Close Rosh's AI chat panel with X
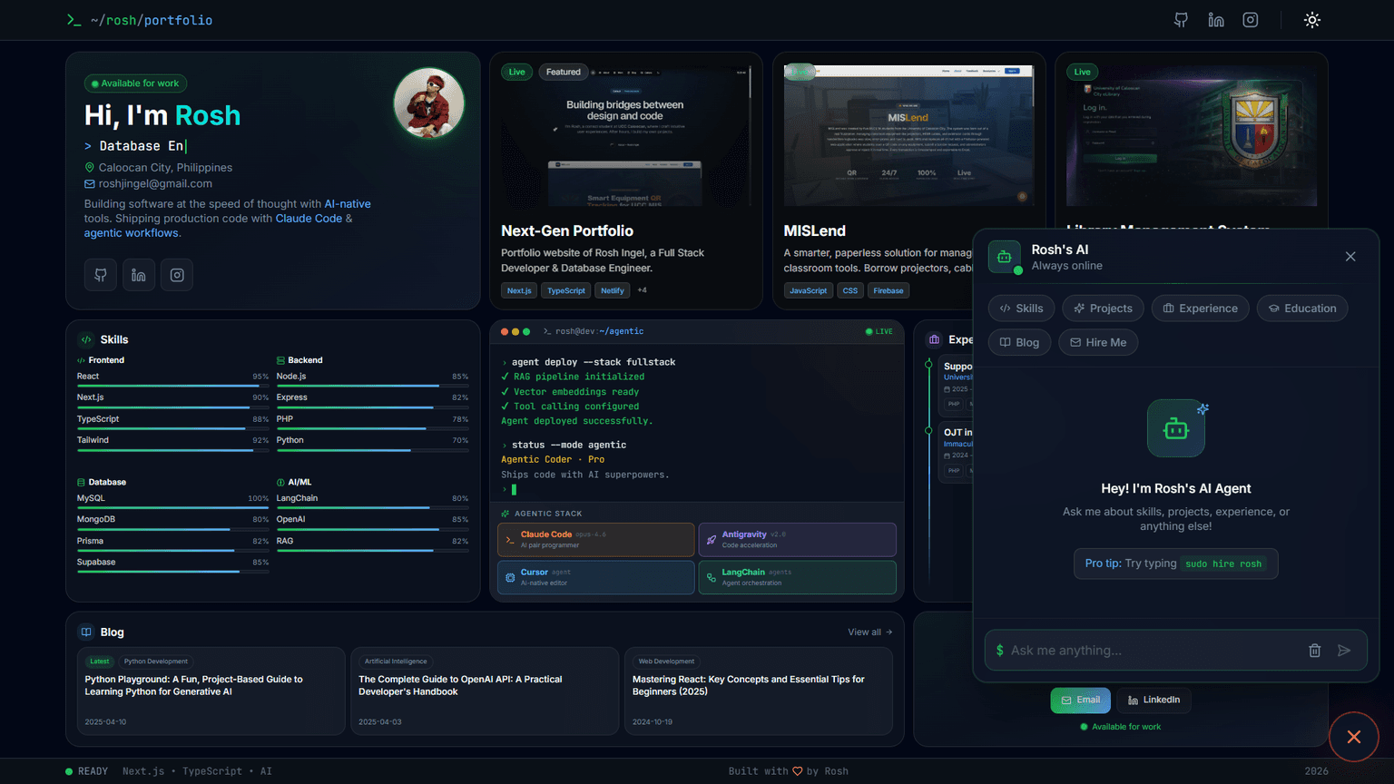 [1350, 257]
